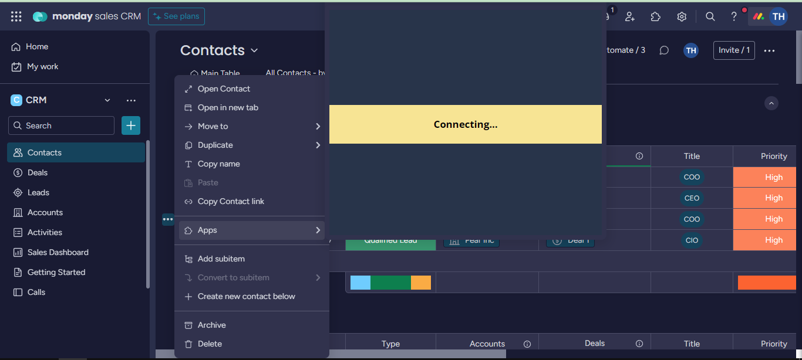Collapse the group using the circular chevron
This screenshot has width=802, height=360.
pyautogui.click(x=771, y=103)
